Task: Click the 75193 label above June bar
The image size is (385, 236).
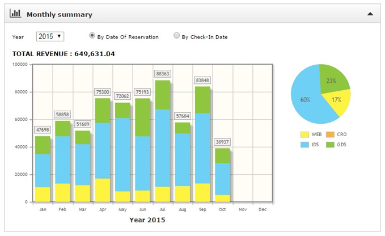Action: pos(142,92)
